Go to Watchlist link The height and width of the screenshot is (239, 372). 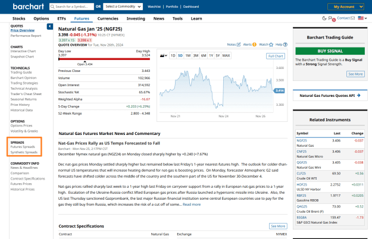(154, 7)
